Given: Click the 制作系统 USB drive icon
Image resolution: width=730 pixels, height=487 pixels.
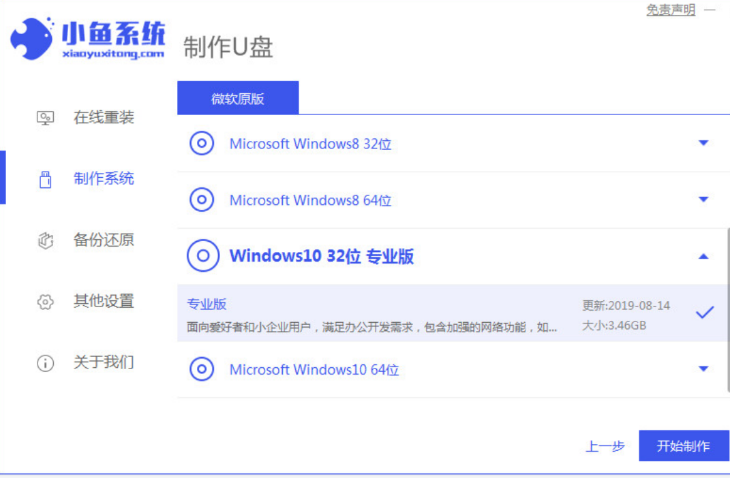Looking at the screenshot, I should click(45, 180).
